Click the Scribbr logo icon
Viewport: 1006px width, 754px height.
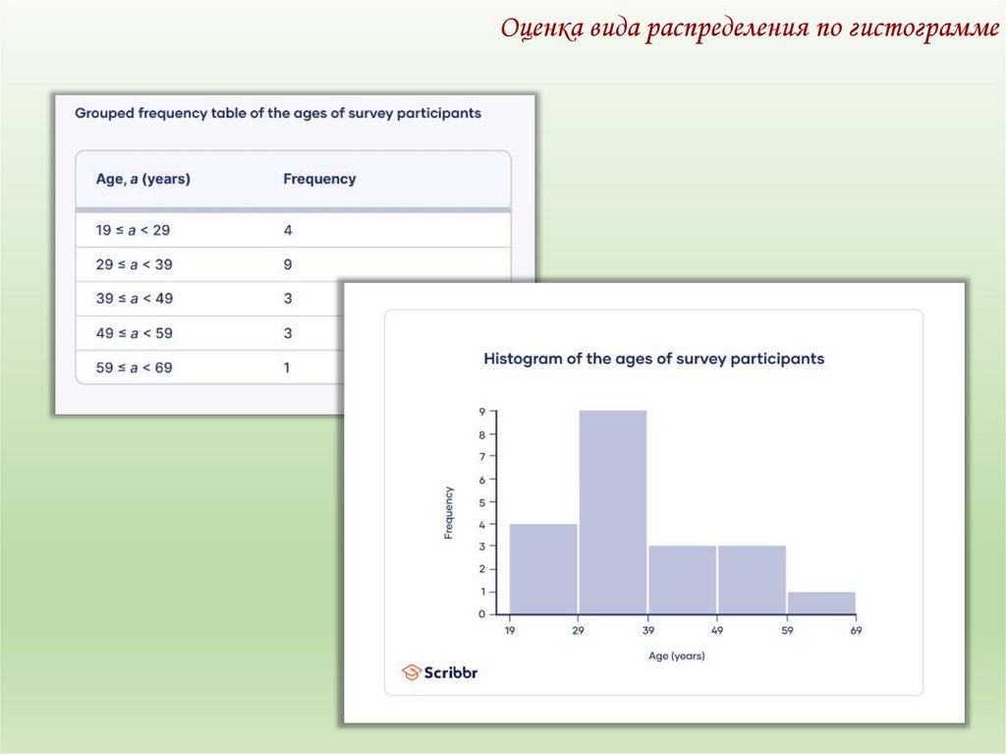click(412, 672)
